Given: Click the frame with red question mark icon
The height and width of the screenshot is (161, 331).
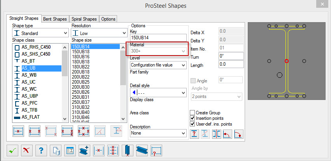Looking at the screenshot, I should 156,150.
